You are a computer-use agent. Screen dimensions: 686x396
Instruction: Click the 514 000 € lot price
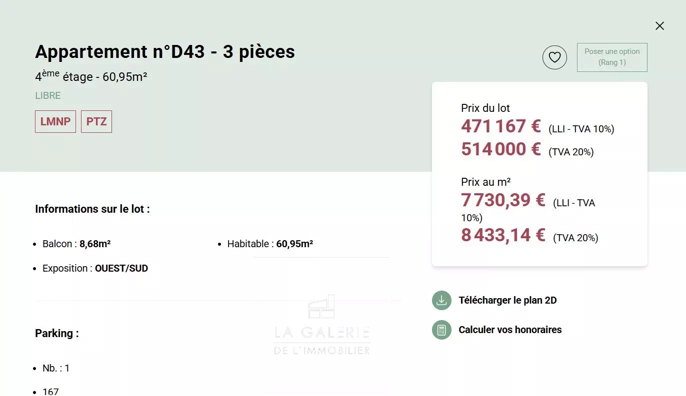(x=501, y=149)
